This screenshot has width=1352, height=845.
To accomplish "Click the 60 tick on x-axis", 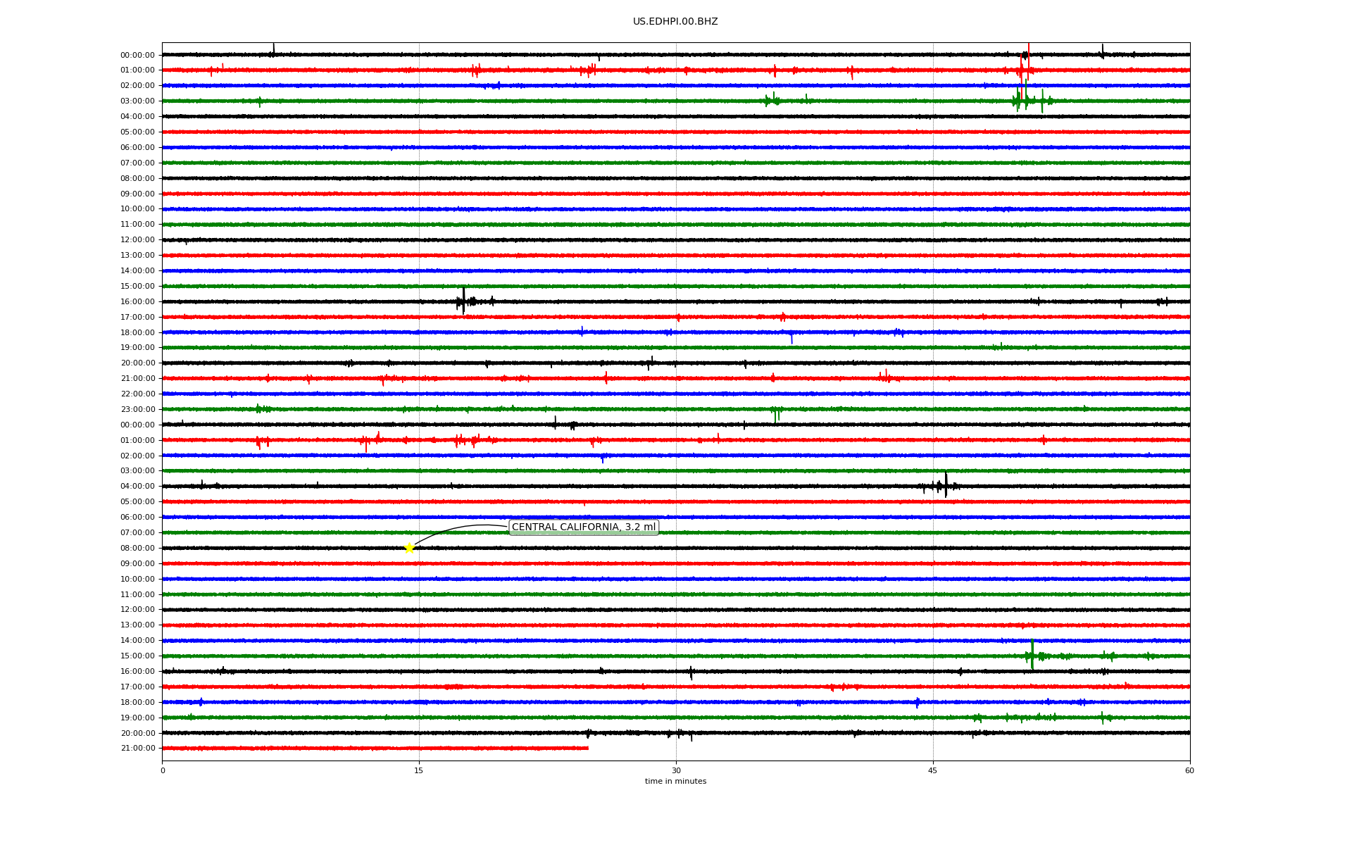I will (1189, 770).
